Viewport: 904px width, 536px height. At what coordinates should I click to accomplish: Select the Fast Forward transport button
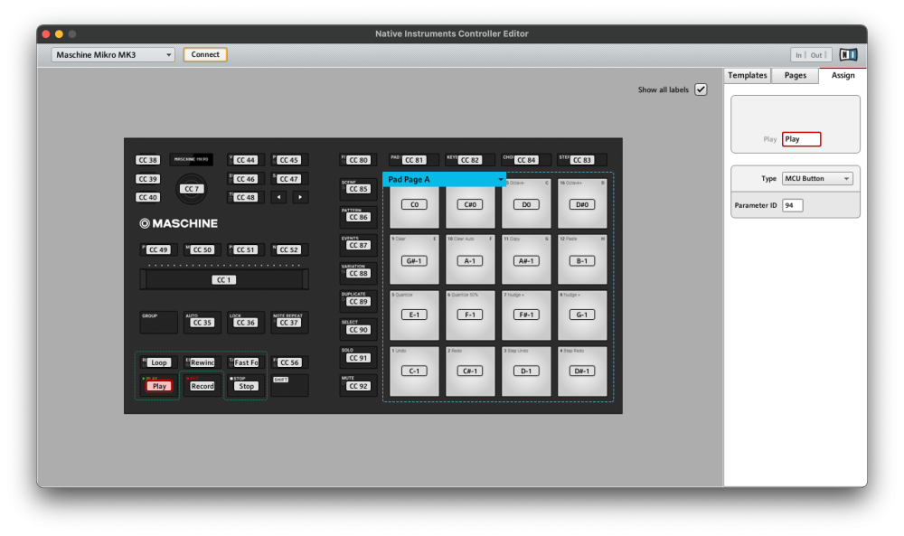click(x=246, y=362)
